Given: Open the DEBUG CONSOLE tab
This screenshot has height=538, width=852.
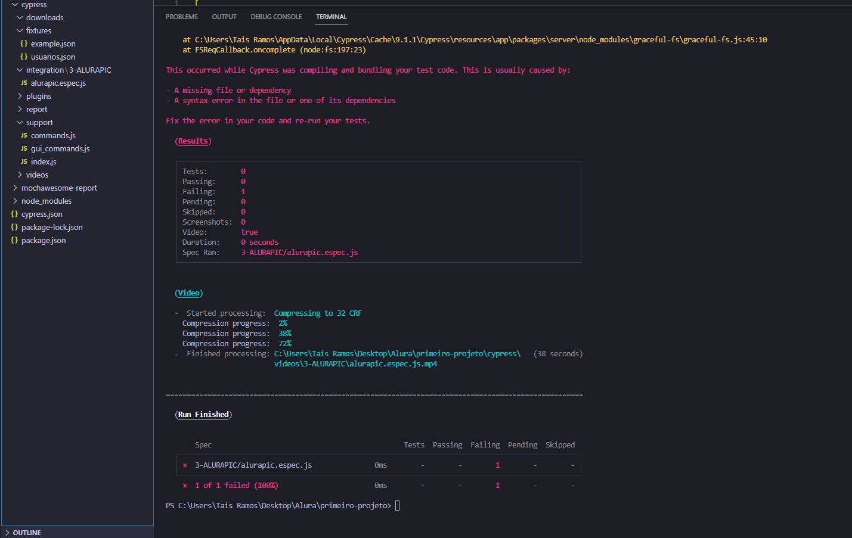Looking at the screenshot, I should pyautogui.click(x=276, y=17).
